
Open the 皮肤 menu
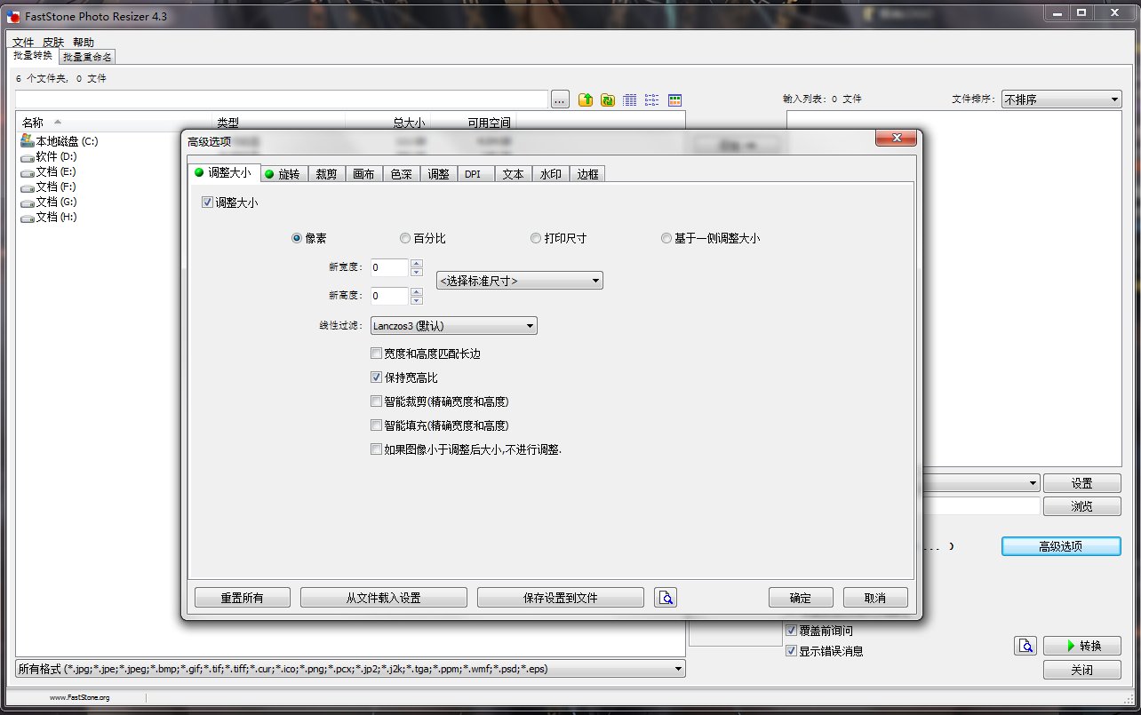[x=53, y=42]
